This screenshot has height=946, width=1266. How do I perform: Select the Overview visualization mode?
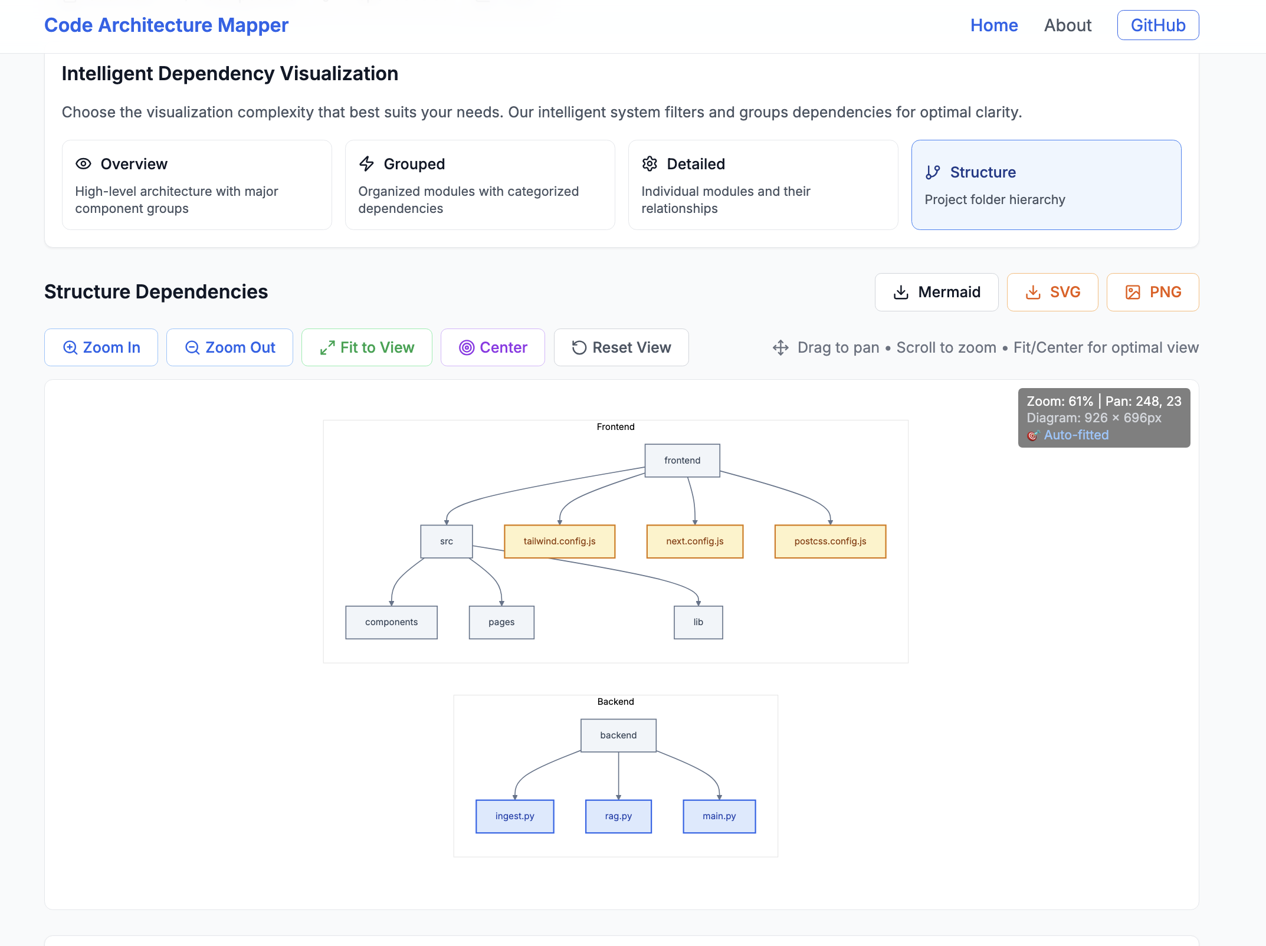click(x=196, y=185)
